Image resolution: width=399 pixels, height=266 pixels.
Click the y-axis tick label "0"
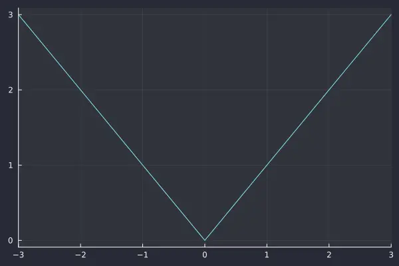click(10, 240)
